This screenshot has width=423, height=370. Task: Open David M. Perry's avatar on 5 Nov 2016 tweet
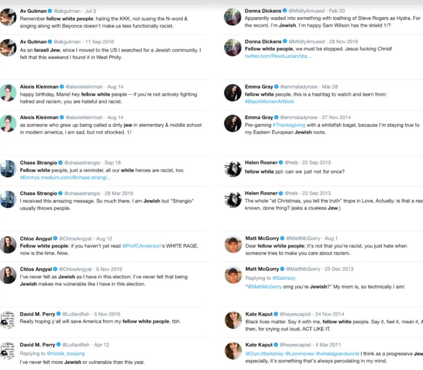point(8,320)
